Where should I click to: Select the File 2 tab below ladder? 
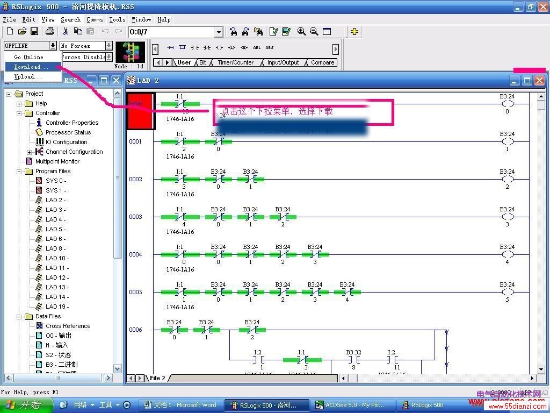157,378
